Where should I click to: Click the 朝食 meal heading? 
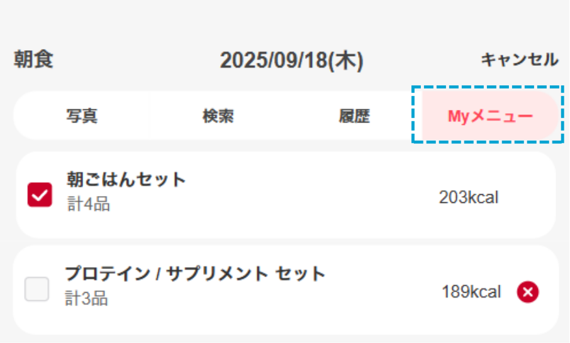click(33, 60)
